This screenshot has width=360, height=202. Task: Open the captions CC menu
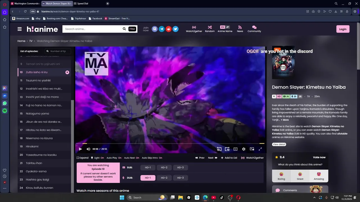tap(235, 149)
